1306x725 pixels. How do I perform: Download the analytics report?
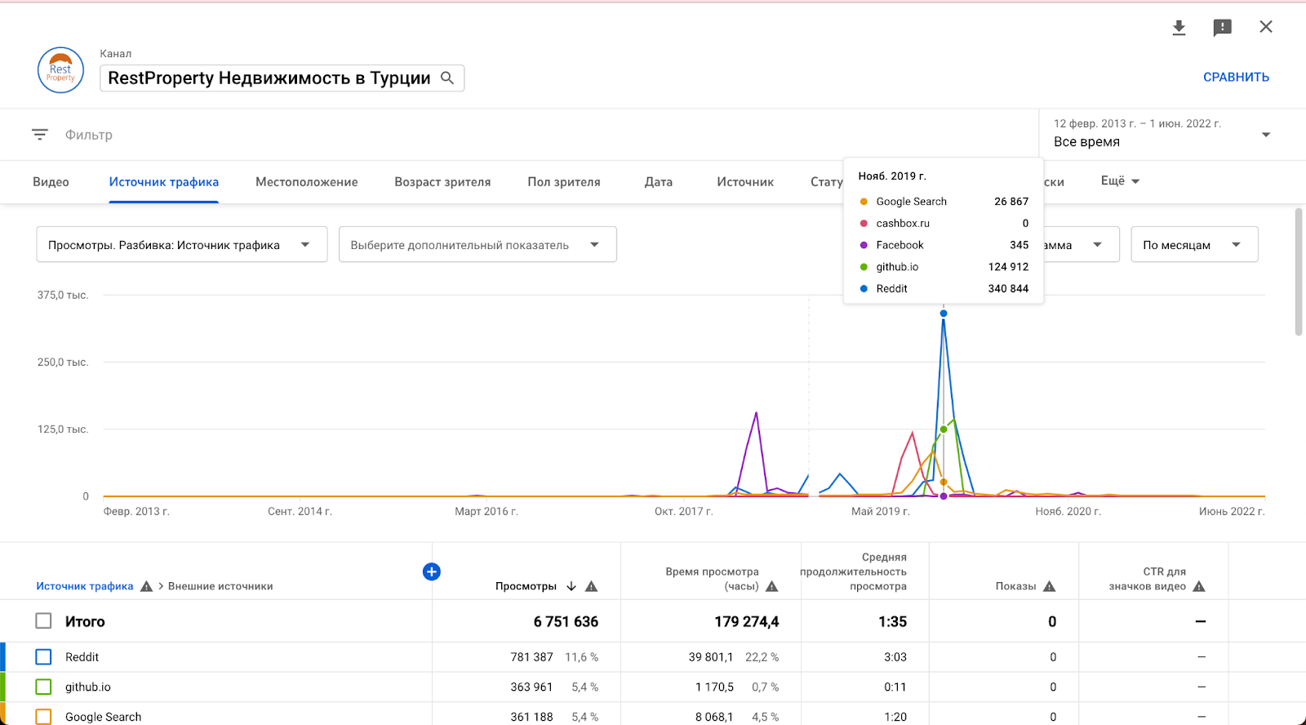[1179, 28]
